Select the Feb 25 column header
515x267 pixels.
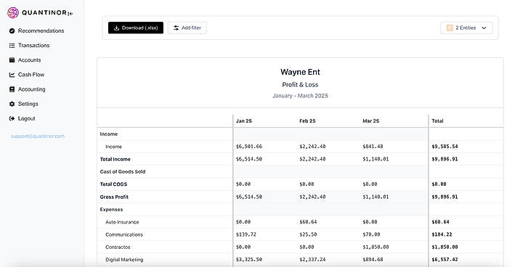[307, 121]
